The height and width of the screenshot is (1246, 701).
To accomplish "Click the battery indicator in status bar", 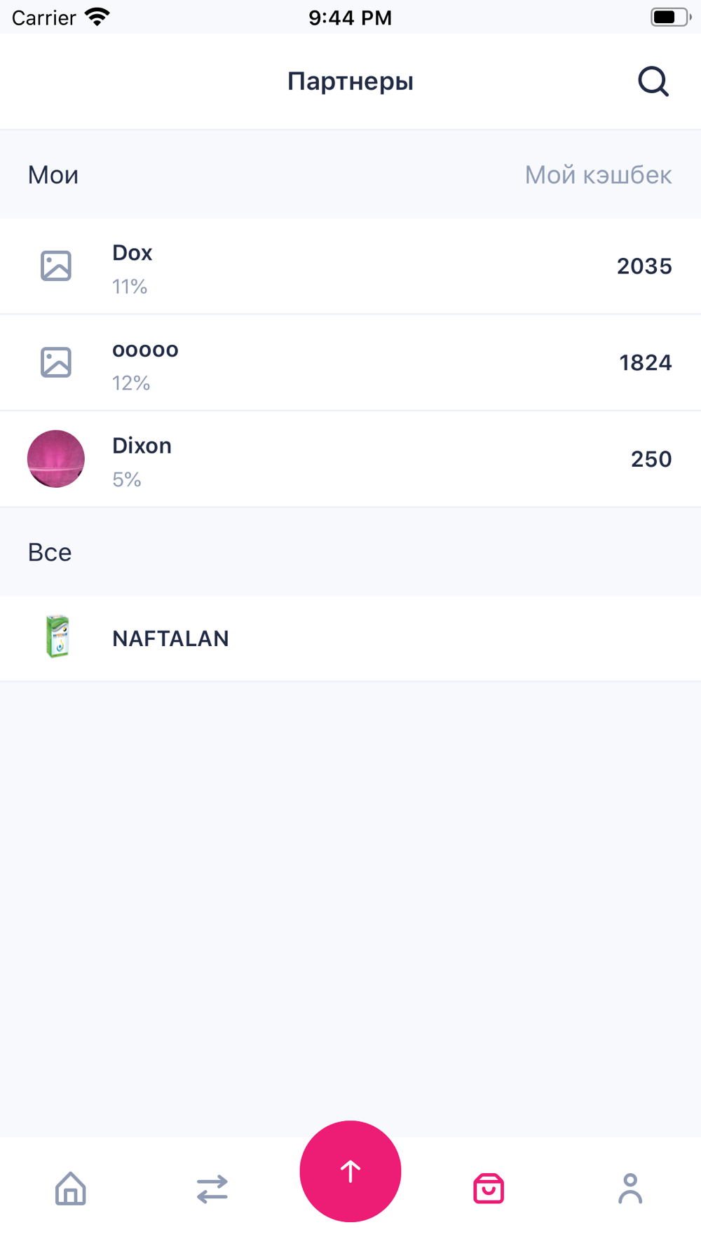I will 671,17.
